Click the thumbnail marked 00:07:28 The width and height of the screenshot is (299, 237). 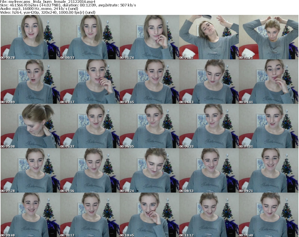30,170
